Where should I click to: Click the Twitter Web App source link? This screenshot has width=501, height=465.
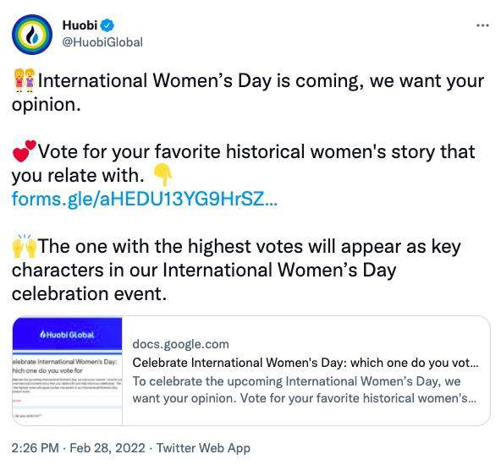[203, 448]
